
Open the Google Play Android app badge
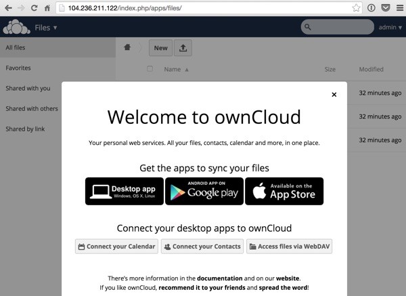click(x=204, y=191)
